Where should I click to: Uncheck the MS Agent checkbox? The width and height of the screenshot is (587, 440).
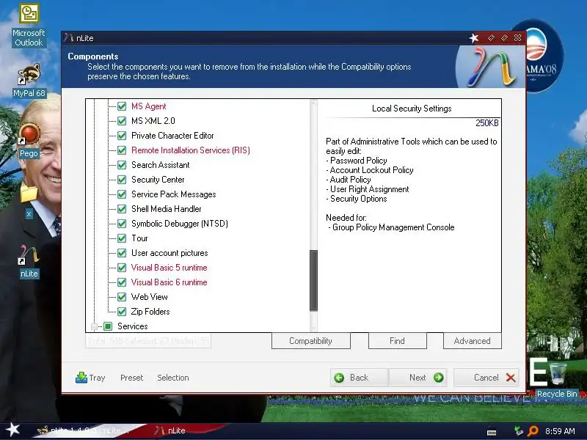(x=122, y=106)
